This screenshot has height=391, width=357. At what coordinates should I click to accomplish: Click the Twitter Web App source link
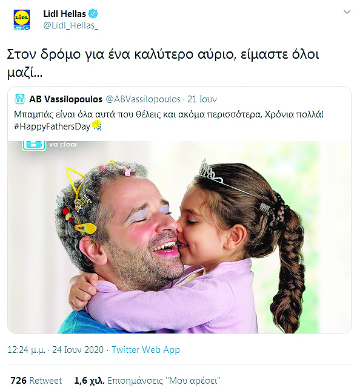(x=145, y=350)
